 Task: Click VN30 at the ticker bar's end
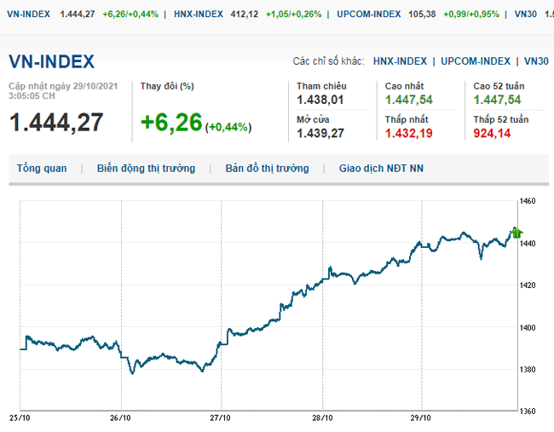pos(527,14)
